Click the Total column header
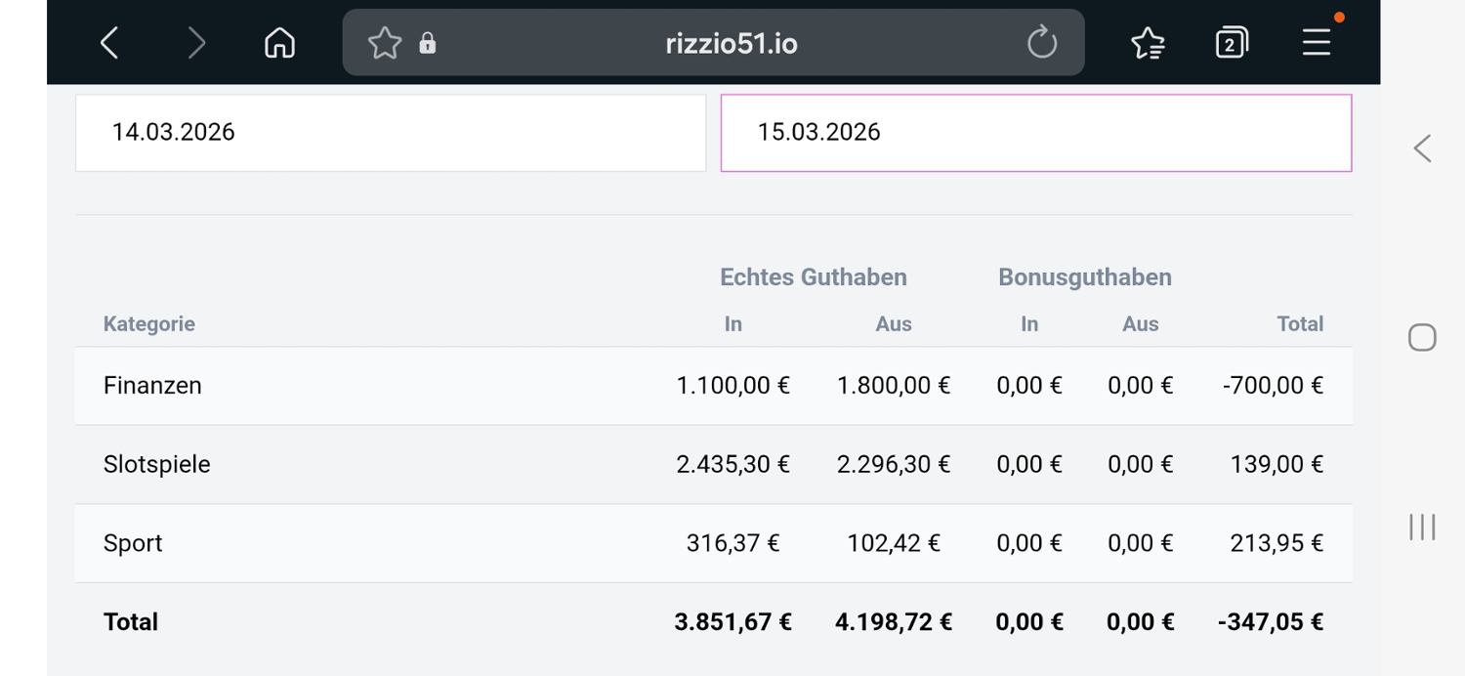Image resolution: width=1465 pixels, height=676 pixels. (1299, 324)
